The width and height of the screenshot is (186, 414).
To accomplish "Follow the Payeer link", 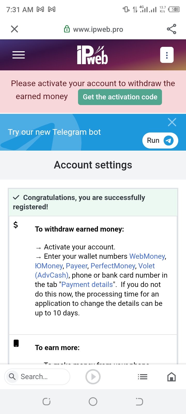I will click(77, 266).
